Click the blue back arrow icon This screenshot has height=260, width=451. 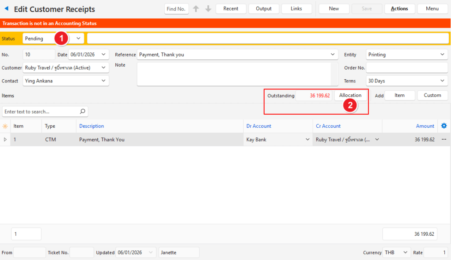7,9
